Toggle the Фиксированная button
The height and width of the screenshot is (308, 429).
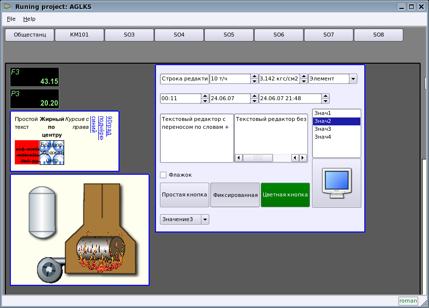click(235, 195)
